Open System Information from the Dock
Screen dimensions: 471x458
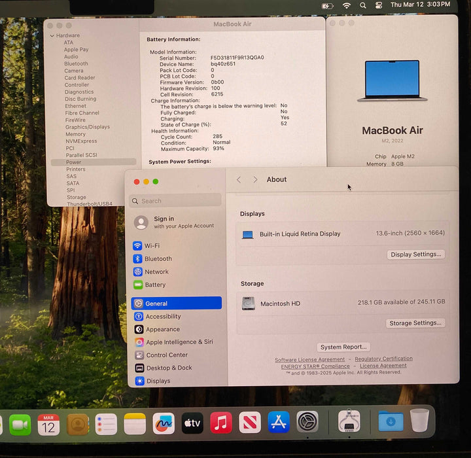349,421
